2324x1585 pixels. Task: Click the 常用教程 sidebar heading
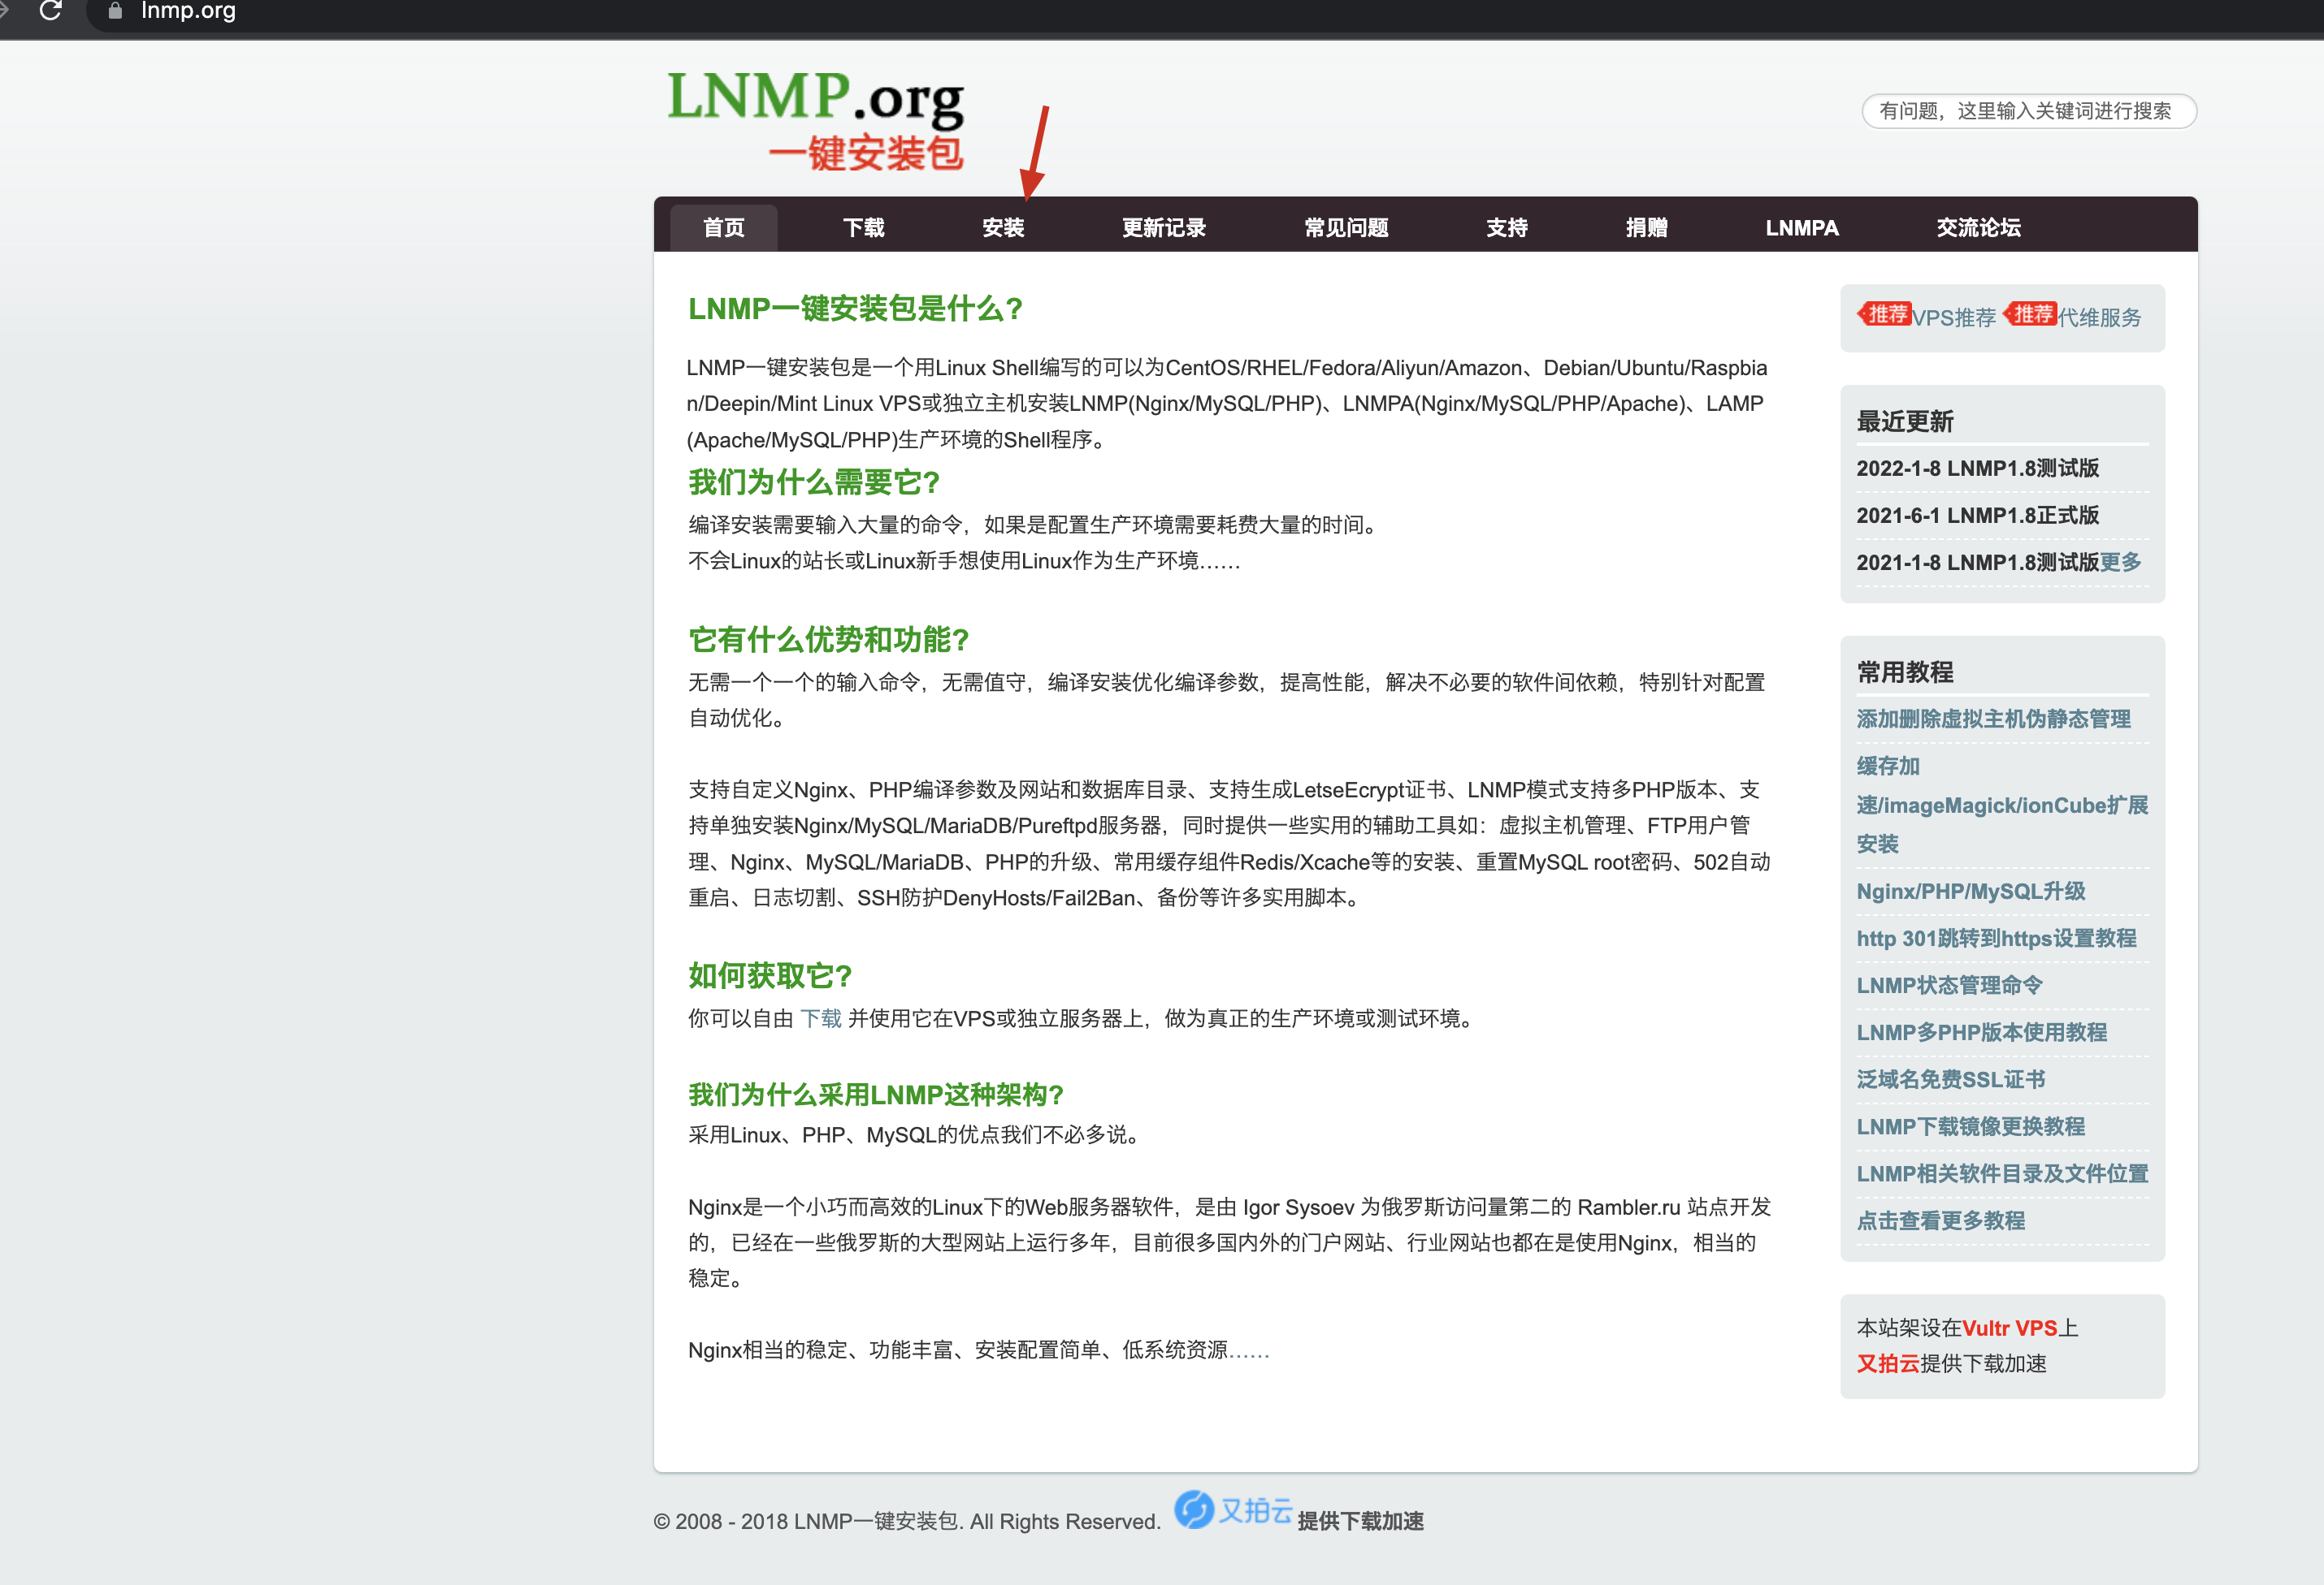pyautogui.click(x=1905, y=672)
